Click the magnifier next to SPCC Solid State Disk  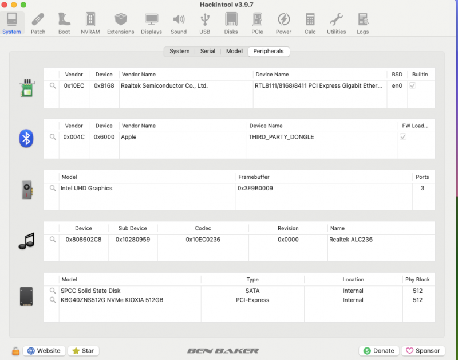click(52, 291)
